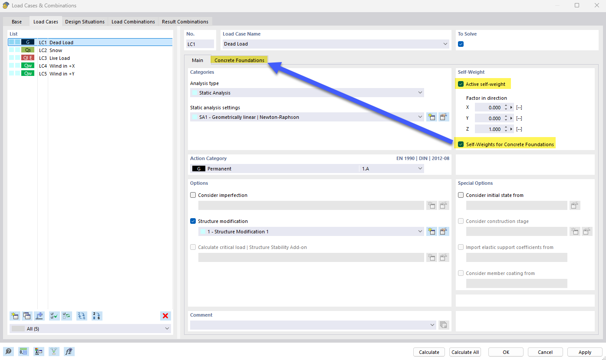Click the edit critical load settings icon

pyautogui.click(x=443, y=257)
